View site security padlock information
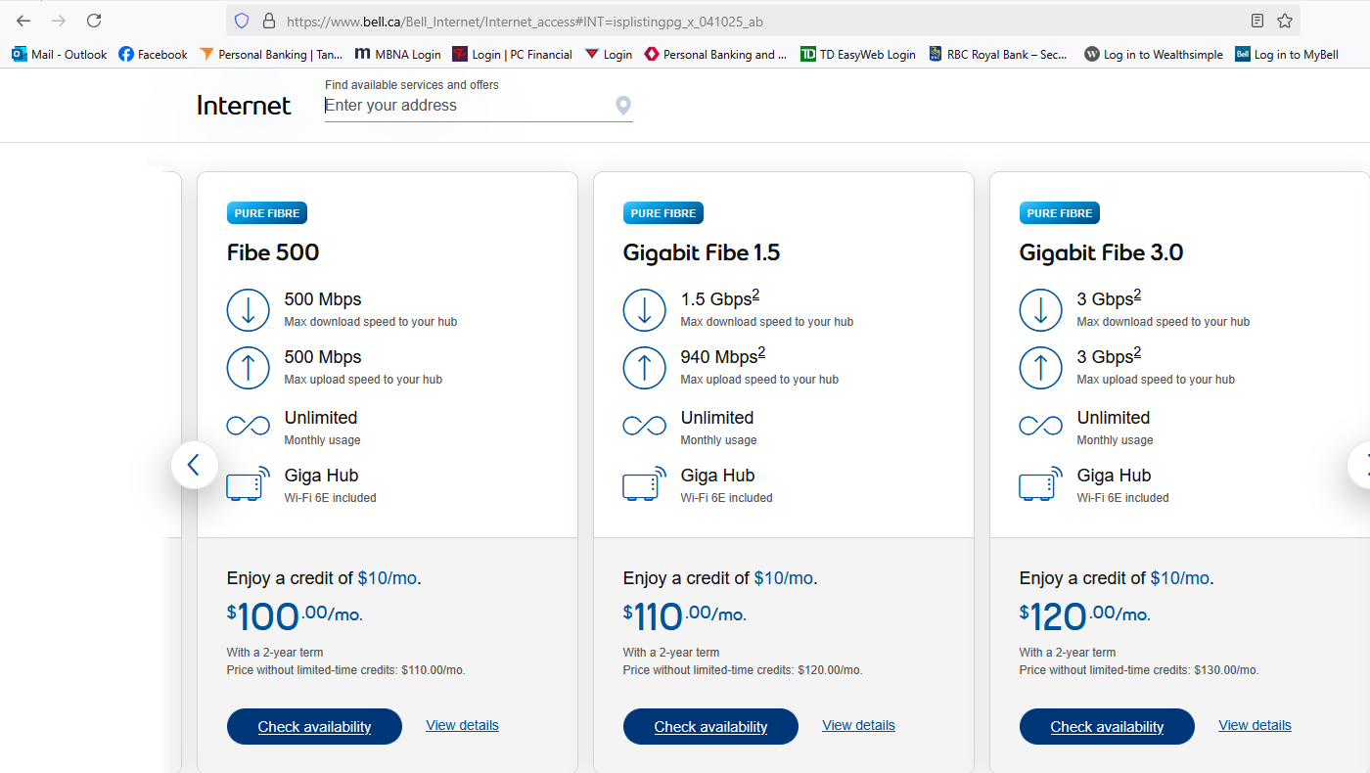Image resolution: width=1370 pixels, height=773 pixels. (x=269, y=21)
